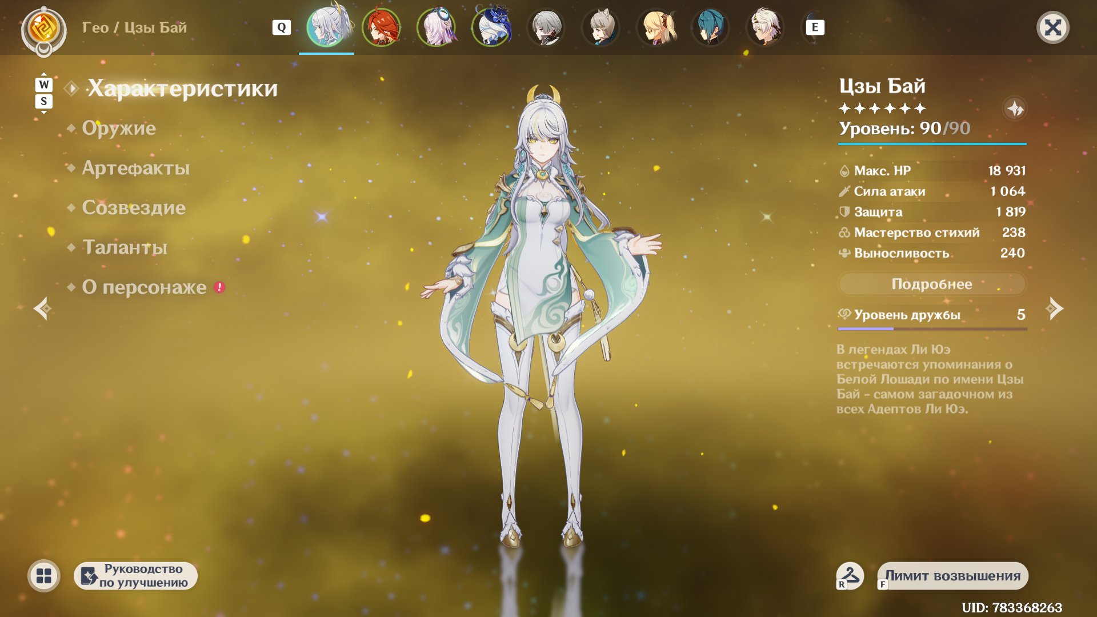Click the Защита stat row
The width and height of the screenshot is (1097, 617).
pyautogui.click(x=932, y=212)
